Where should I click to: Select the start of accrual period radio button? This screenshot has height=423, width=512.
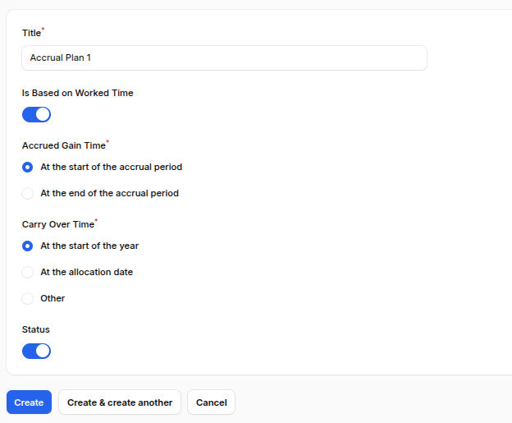(x=28, y=167)
